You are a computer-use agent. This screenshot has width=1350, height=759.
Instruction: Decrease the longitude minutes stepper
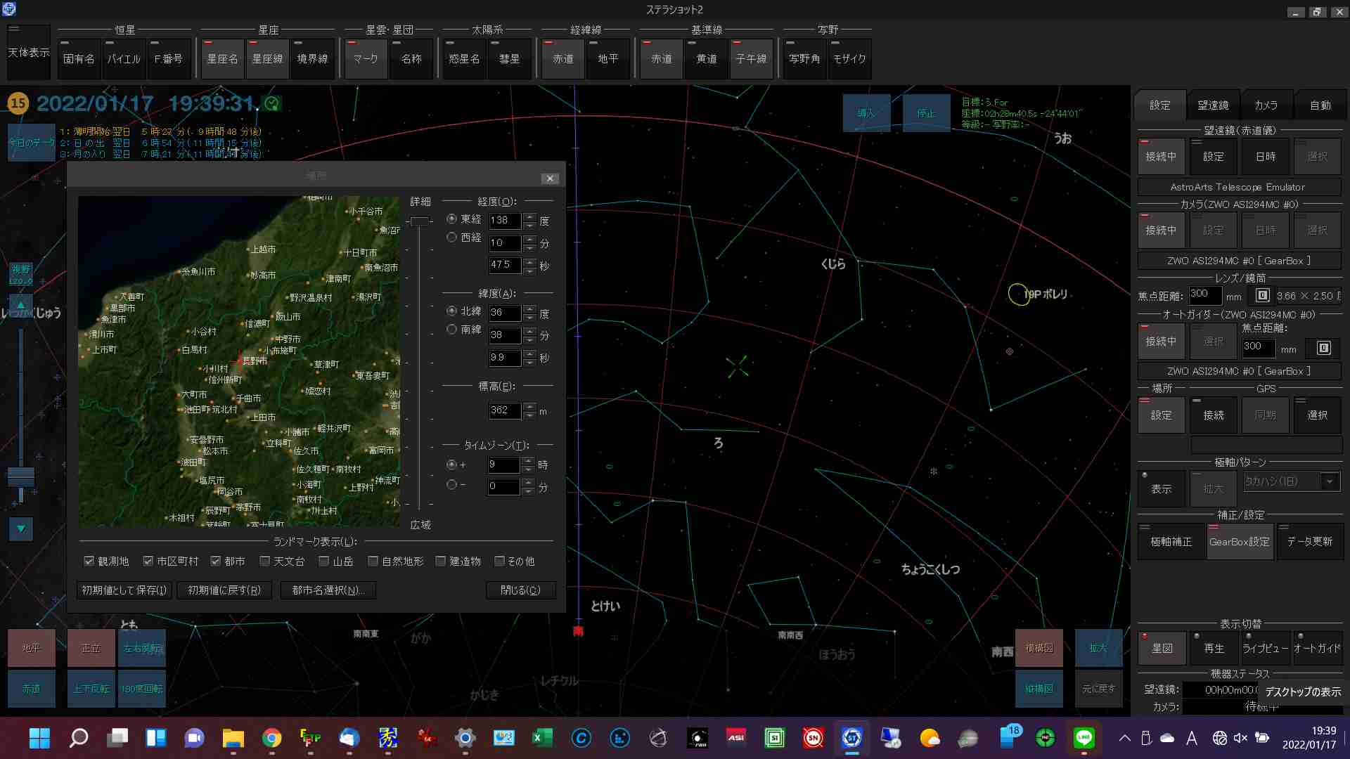529,247
